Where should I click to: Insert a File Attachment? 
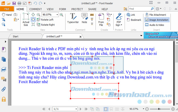click(x=156, y=15)
